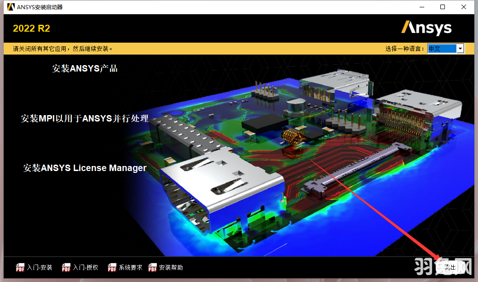Click the ANSYS launcher icon in the title bar
478x282 pixels.
(10, 7)
